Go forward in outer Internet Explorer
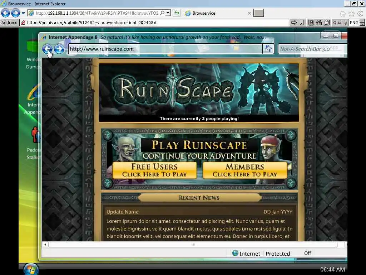 pos(15,13)
